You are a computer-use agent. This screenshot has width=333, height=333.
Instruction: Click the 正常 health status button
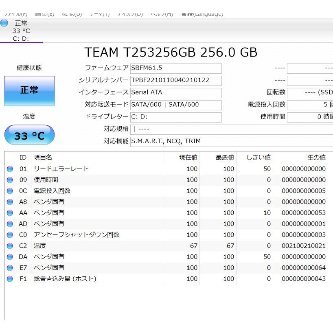click(29, 91)
